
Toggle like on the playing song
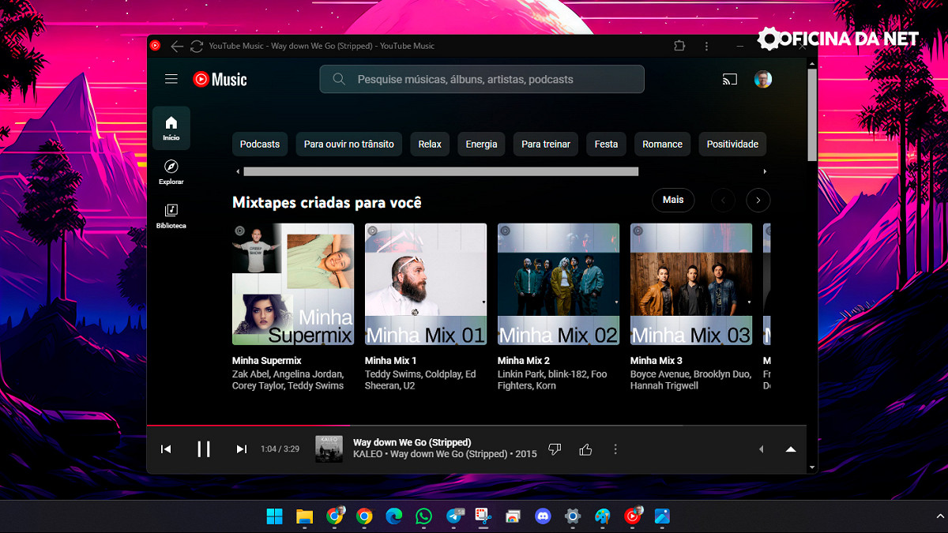click(x=585, y=449)
